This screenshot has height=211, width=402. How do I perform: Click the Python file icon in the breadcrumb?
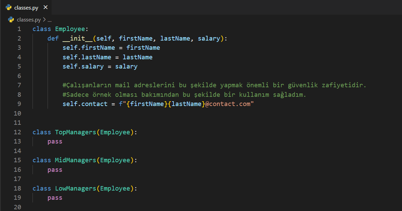[11, 20]
